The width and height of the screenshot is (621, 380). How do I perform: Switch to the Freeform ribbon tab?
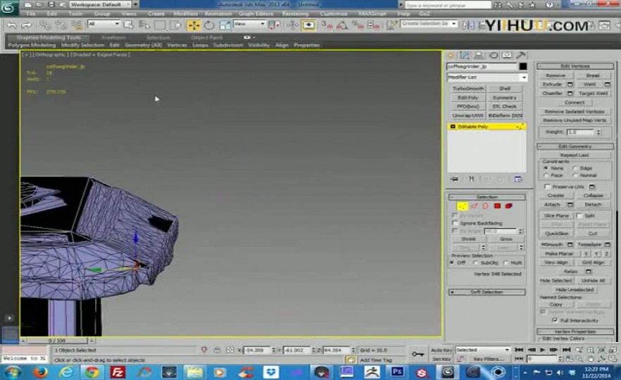point(113,37)
